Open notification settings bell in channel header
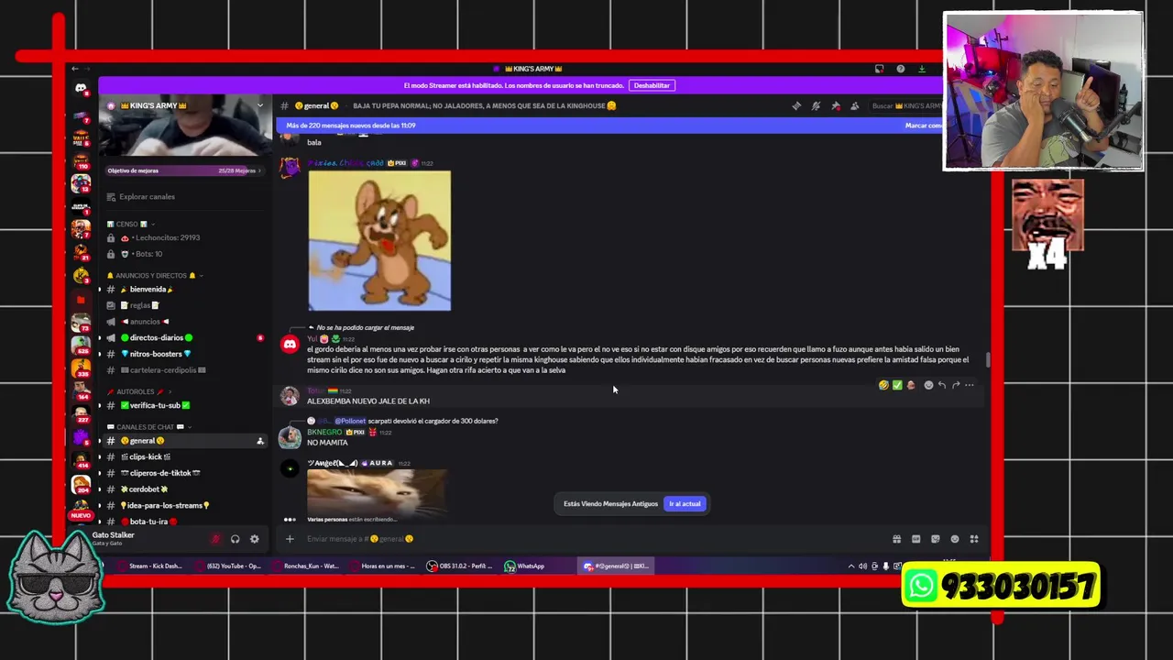The height and width of the screenshot is (660, 1173). 816,105
